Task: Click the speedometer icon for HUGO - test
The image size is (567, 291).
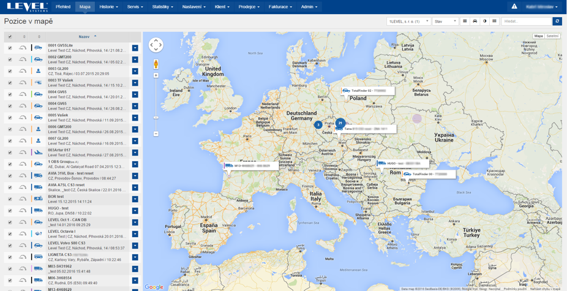Action: click(x=23, y=210)
